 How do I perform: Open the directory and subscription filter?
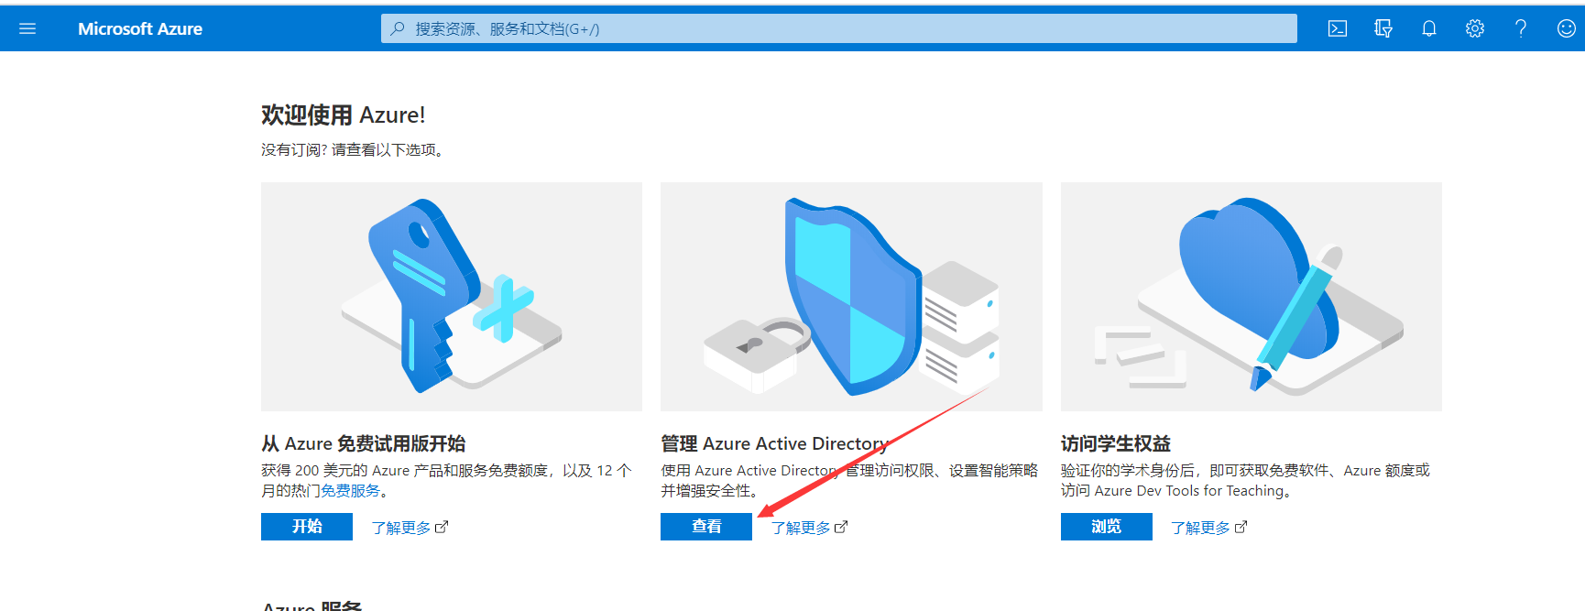(x=1383, y=28)
